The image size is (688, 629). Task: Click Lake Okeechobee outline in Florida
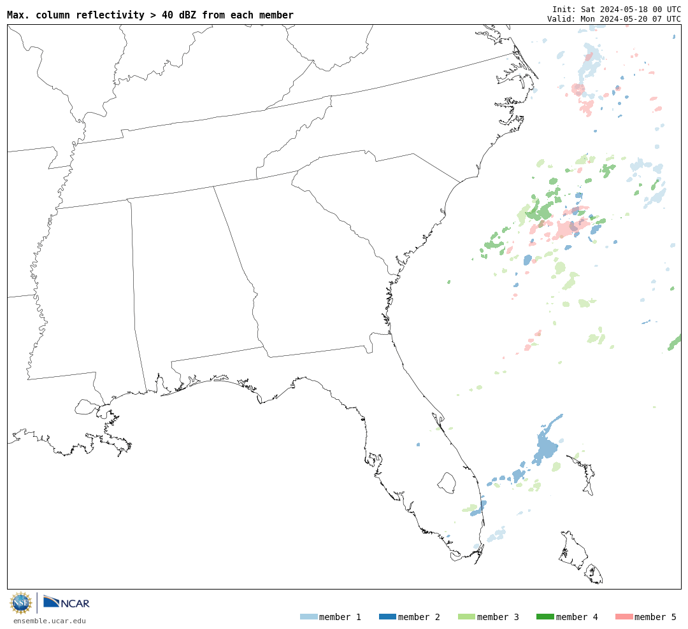coord(447,483)
